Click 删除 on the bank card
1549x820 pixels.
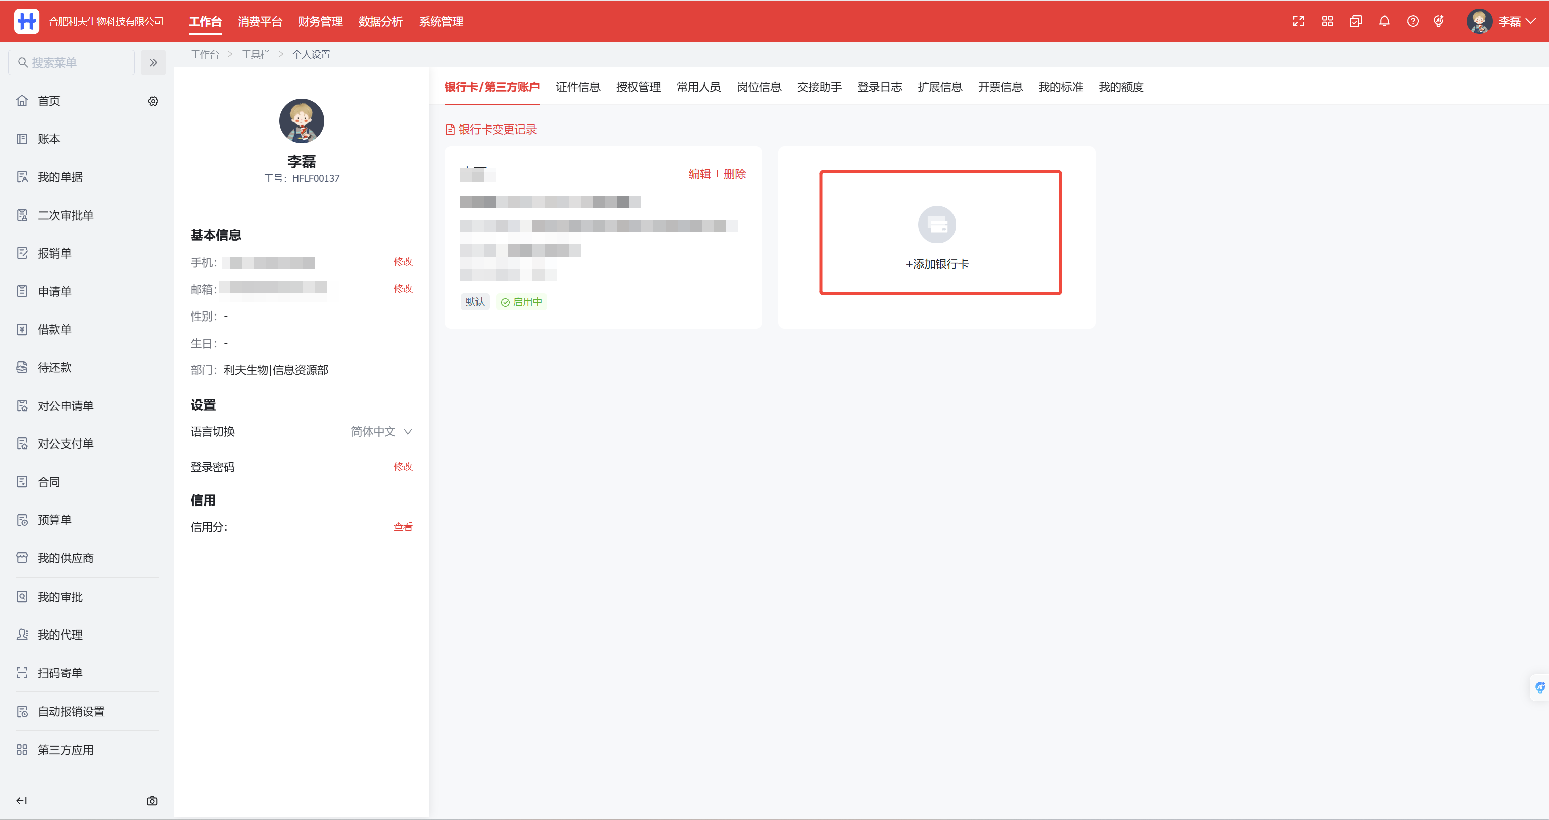click(x=734, y=174)
